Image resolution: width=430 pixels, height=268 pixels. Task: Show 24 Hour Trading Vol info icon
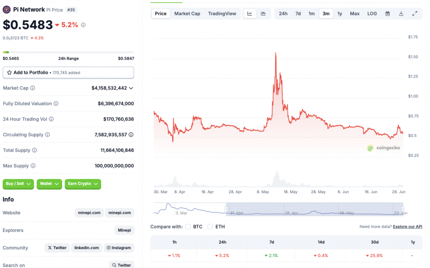click(51, 119)
